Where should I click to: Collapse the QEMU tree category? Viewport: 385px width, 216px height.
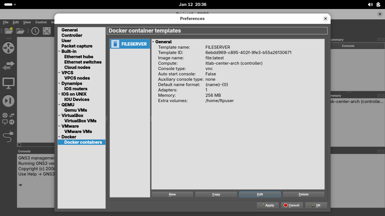point(59,105)
